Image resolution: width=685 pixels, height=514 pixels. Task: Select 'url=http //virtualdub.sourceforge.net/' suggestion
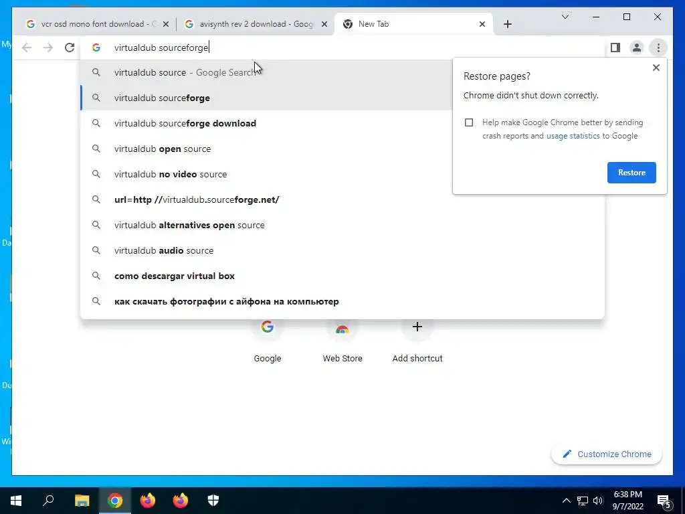(x=342, y=199)
